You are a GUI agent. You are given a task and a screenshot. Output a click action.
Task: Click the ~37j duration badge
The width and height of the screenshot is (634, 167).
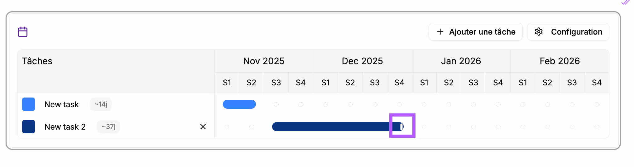[108, 127]
